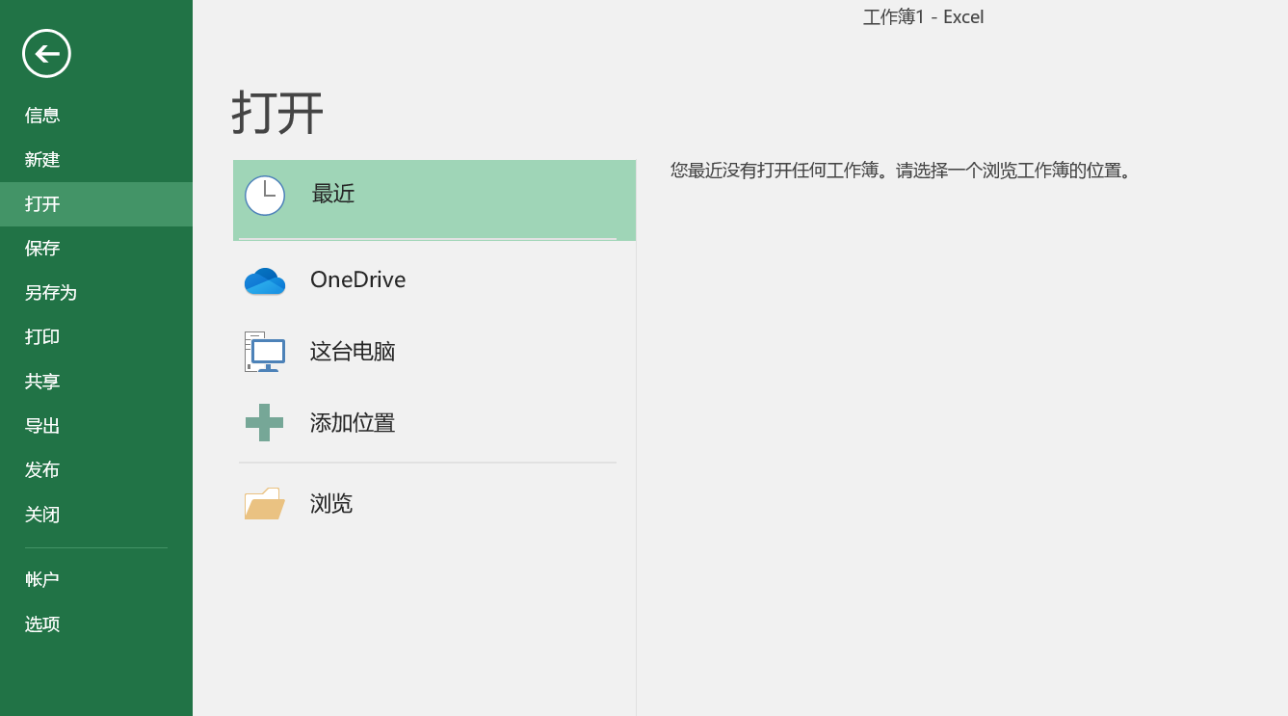Select 打开 in the sidebar
This screenshot has height=716, width=1288.
click(41, 203)
